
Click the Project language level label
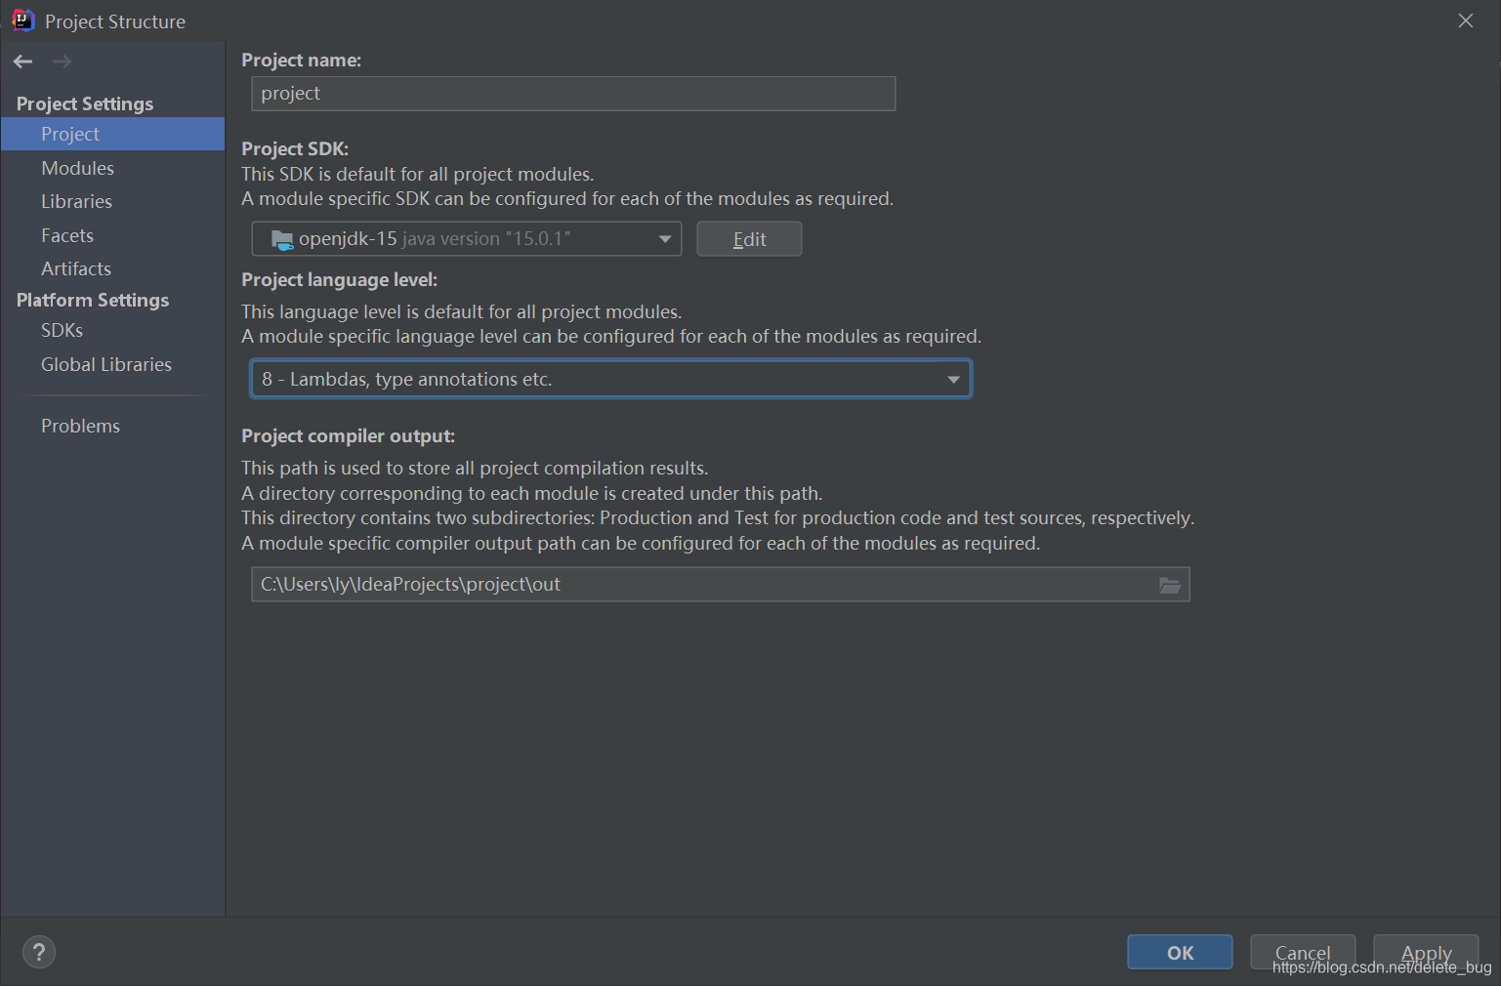click(x=340, y=280)
